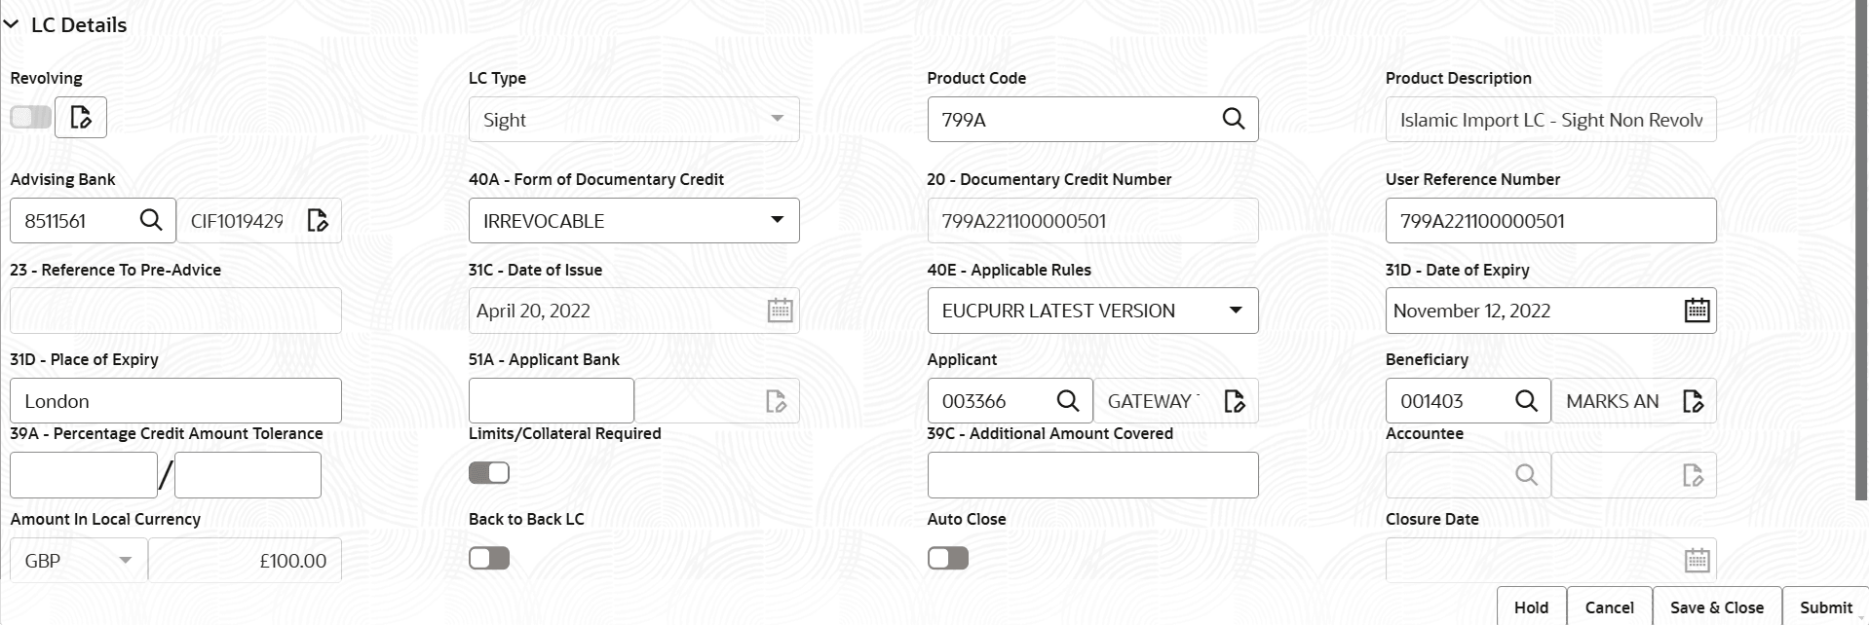Image resolution: width=1869 pixels, height=625 pixels.
Task: Open the Product Code search lookup
Action: point(1233,119)
